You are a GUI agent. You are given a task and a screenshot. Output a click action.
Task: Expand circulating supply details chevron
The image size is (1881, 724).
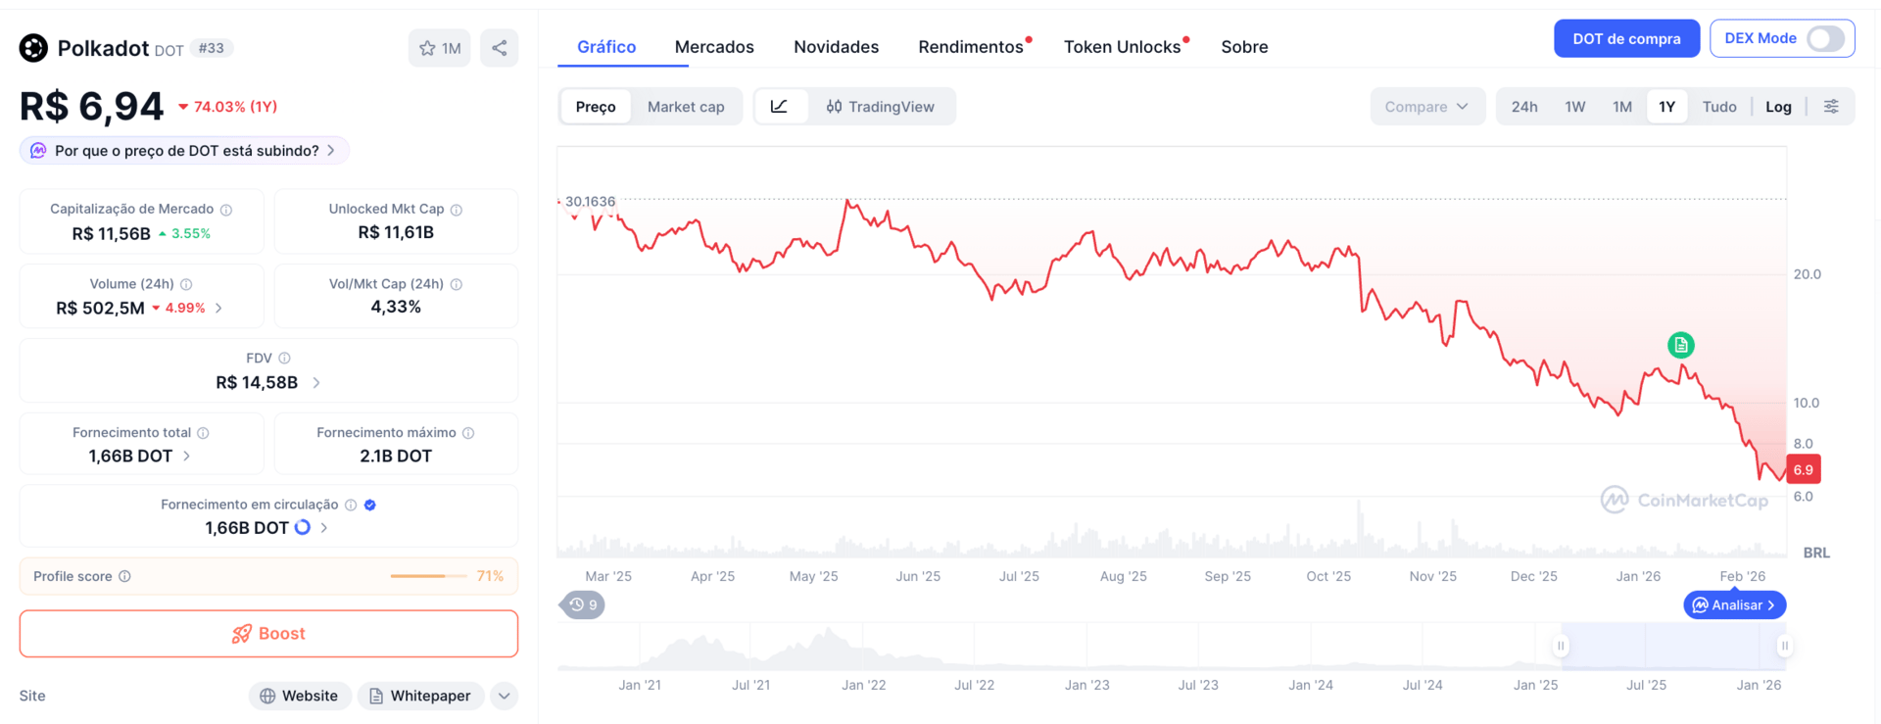tap(323, 528)
